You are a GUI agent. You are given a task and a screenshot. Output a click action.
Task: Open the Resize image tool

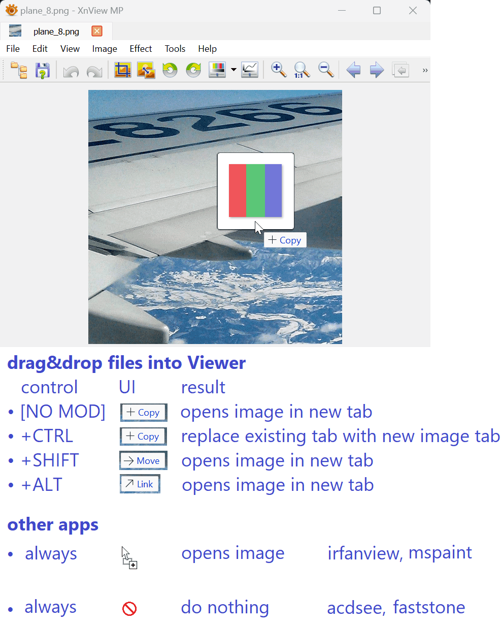click(x=146, y=70)
